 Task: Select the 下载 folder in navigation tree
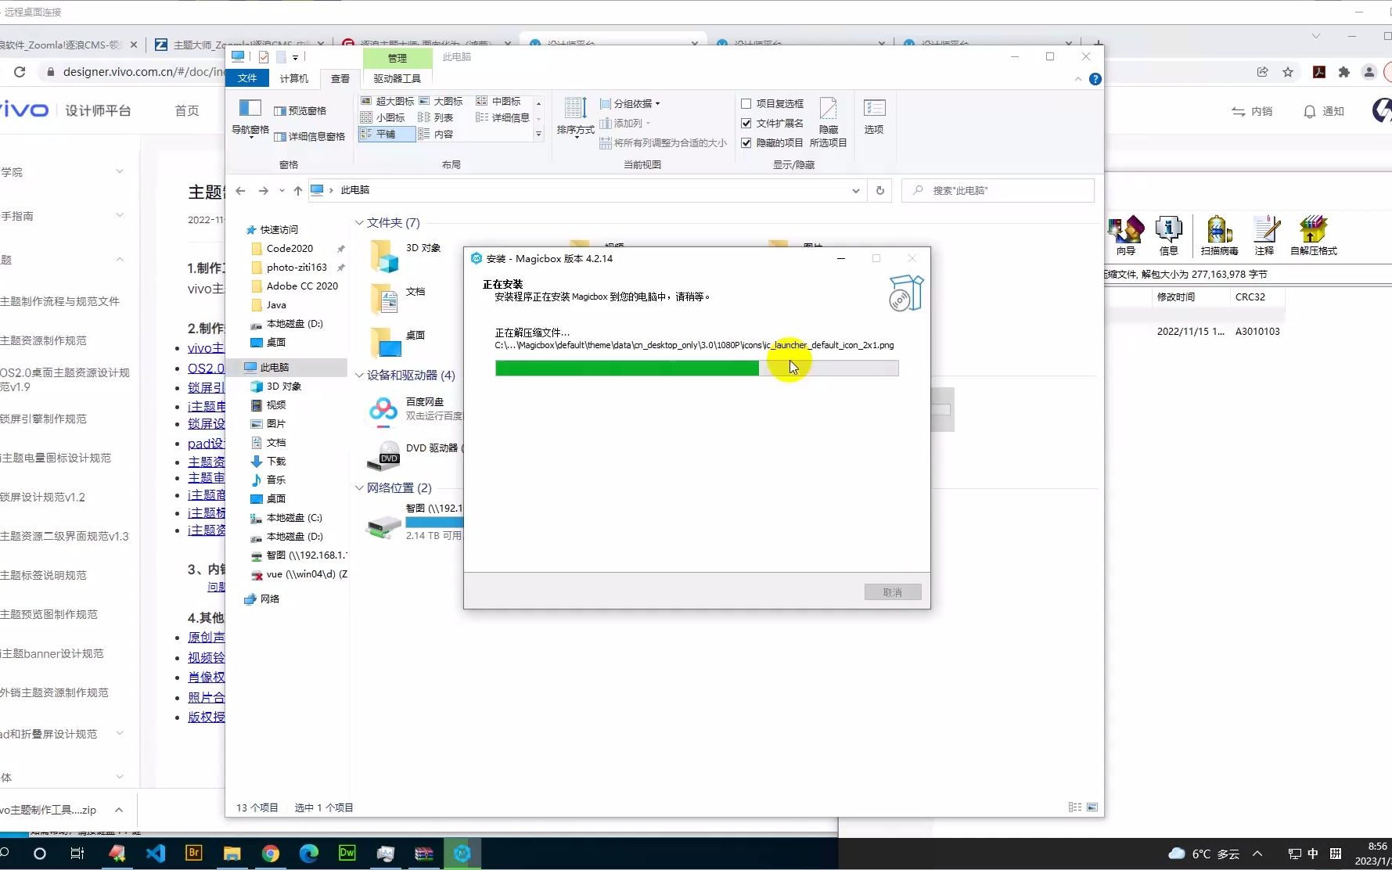(276, 462)
